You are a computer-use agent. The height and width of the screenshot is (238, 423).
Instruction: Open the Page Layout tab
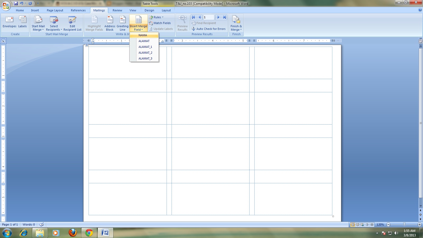pos(55,10)
